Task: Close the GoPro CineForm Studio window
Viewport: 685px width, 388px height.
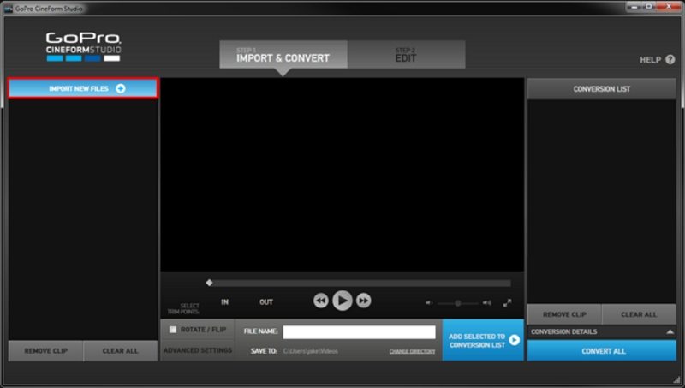Action: pos(669,7)
